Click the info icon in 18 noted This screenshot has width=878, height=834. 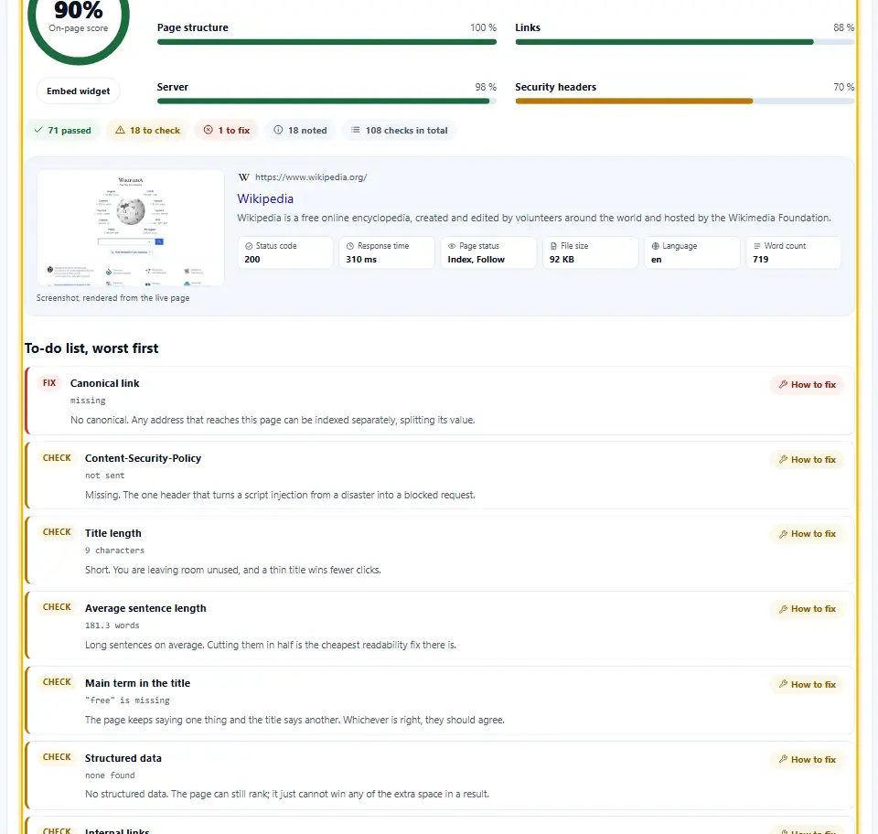(x=278, y=130)
